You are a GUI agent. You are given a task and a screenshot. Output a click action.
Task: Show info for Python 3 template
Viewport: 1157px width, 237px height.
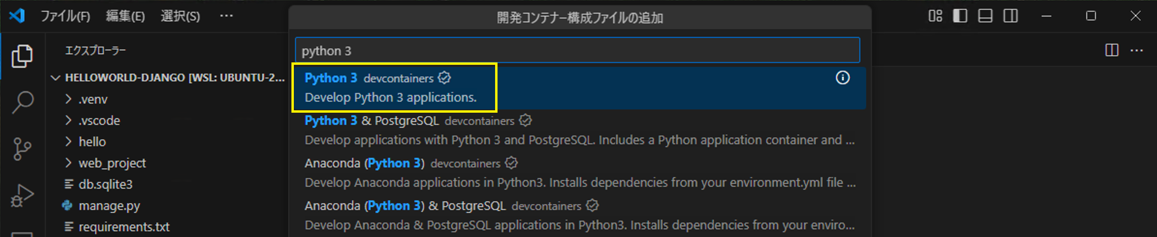click(x=843, y=78)
